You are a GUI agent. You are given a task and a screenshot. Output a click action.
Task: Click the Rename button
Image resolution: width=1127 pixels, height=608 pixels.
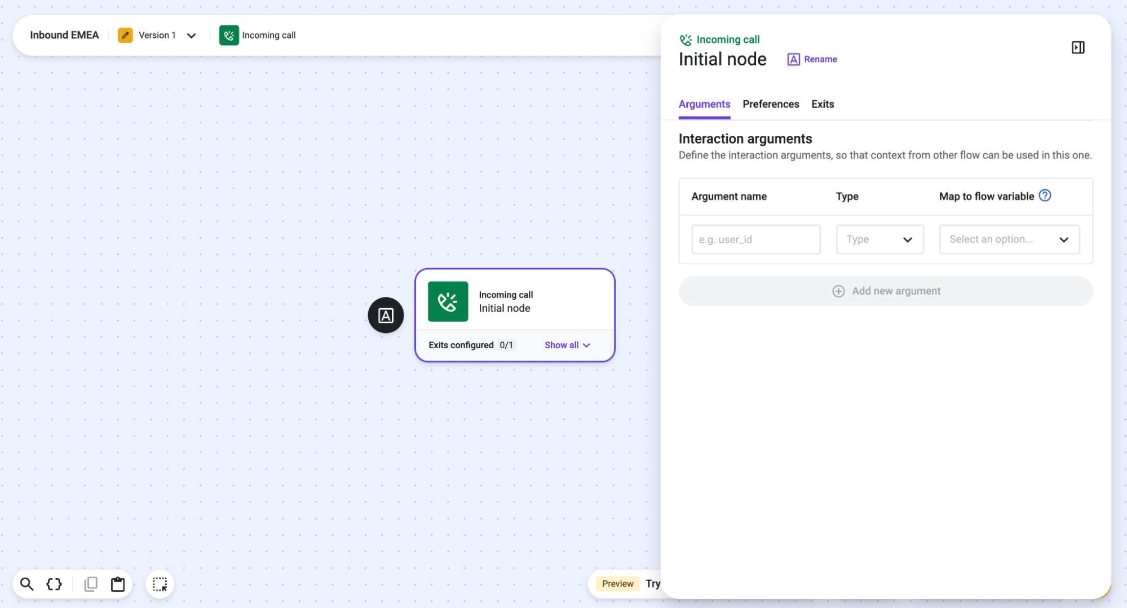(x=812, y=59)
